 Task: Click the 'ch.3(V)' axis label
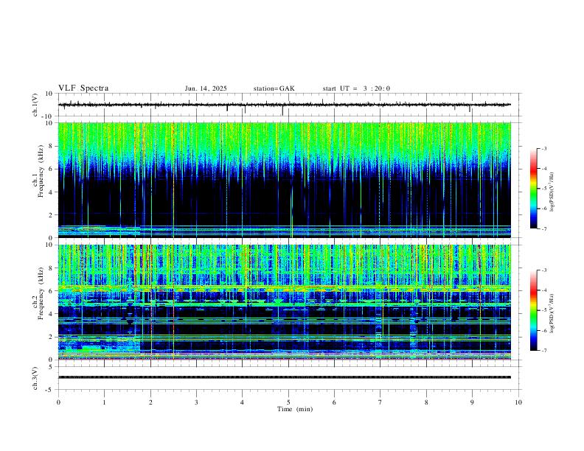[x=35, y=378]
